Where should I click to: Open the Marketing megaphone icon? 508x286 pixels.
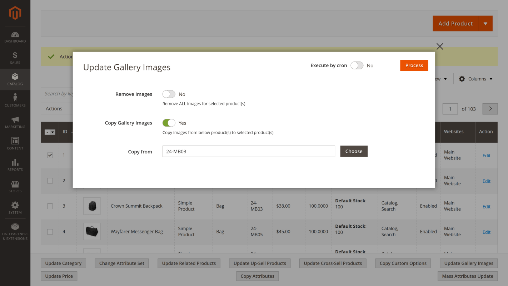[15, 120]
